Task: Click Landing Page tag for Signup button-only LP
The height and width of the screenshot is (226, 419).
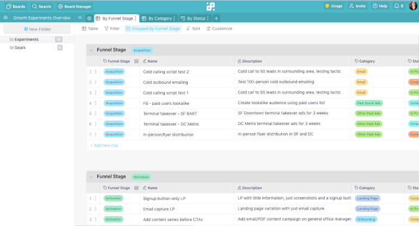Action: point(367,198)
